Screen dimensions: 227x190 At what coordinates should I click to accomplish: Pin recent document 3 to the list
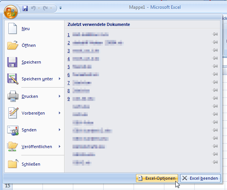click(x=215, y=50)
